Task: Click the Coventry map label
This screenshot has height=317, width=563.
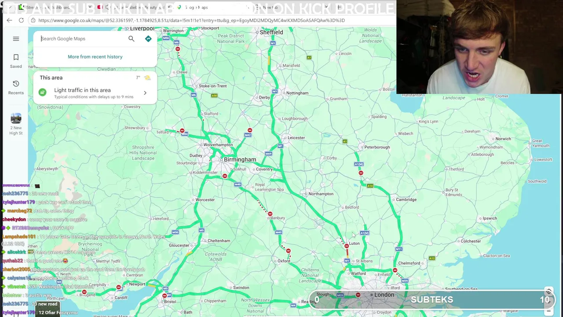Action: [264, 169]
